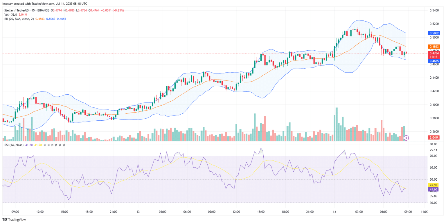Viewport: 446px width, 224px height.
Task: Click the 0.5400 level on price scale
Action: tap(434, 10)
